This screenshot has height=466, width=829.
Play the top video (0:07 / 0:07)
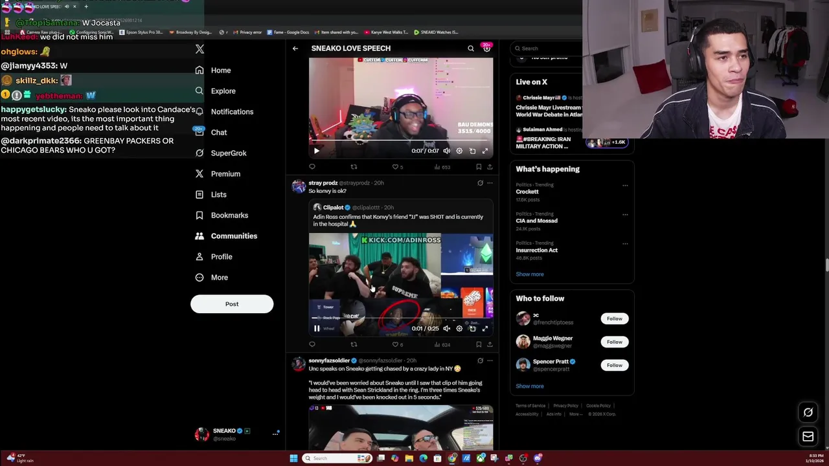(317, 151)
